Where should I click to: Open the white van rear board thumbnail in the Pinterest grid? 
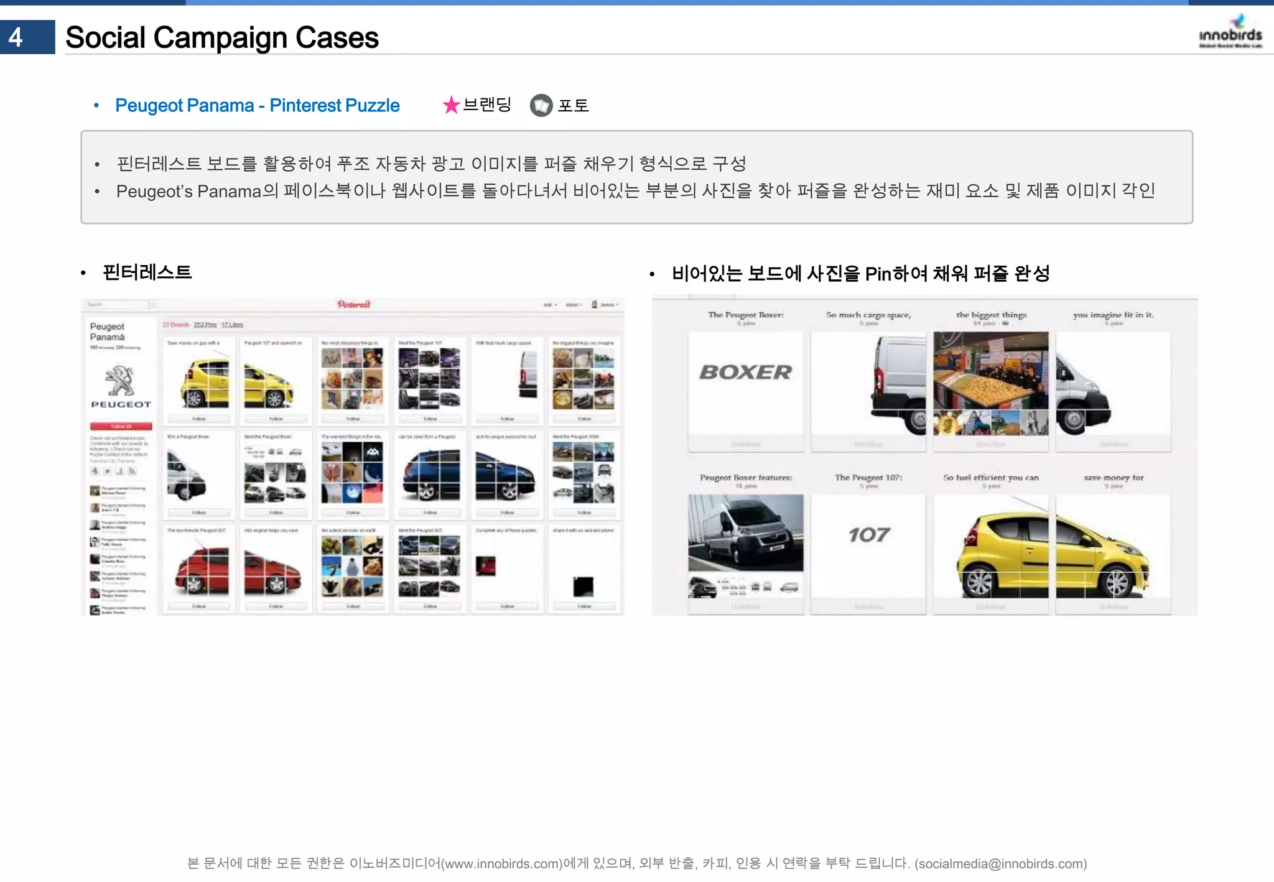point(507,379)
